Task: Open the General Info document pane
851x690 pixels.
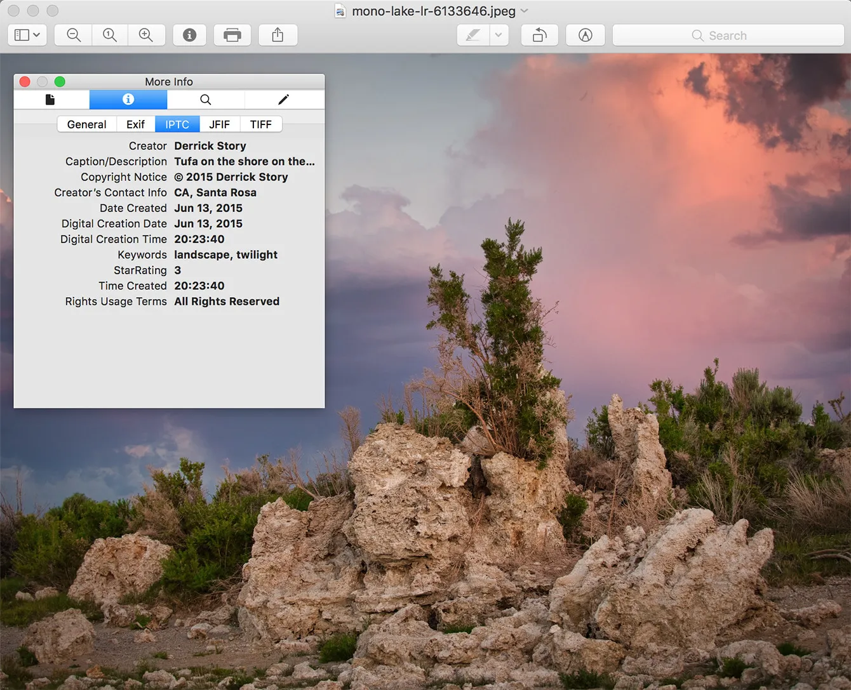Action: point(51,100)
